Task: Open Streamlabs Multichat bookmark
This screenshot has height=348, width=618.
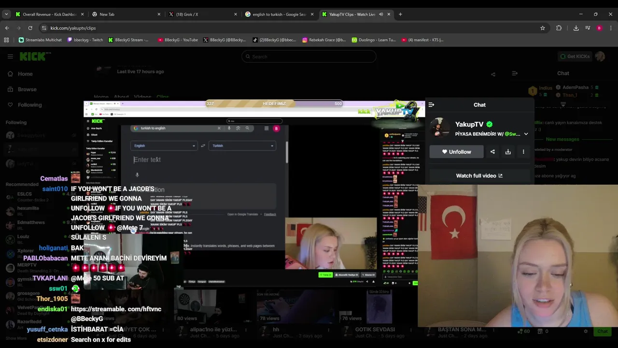Action: pos(40,40)
